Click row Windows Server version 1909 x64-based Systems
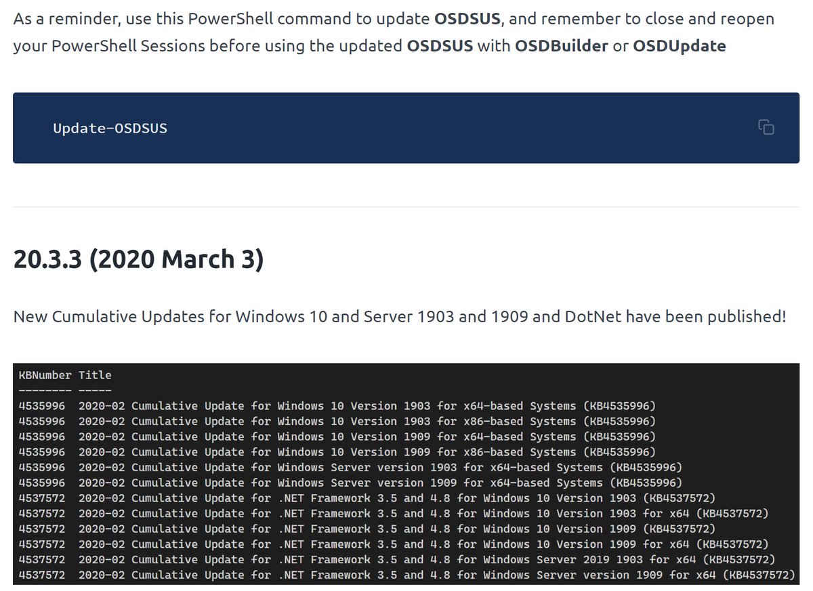 351,483
